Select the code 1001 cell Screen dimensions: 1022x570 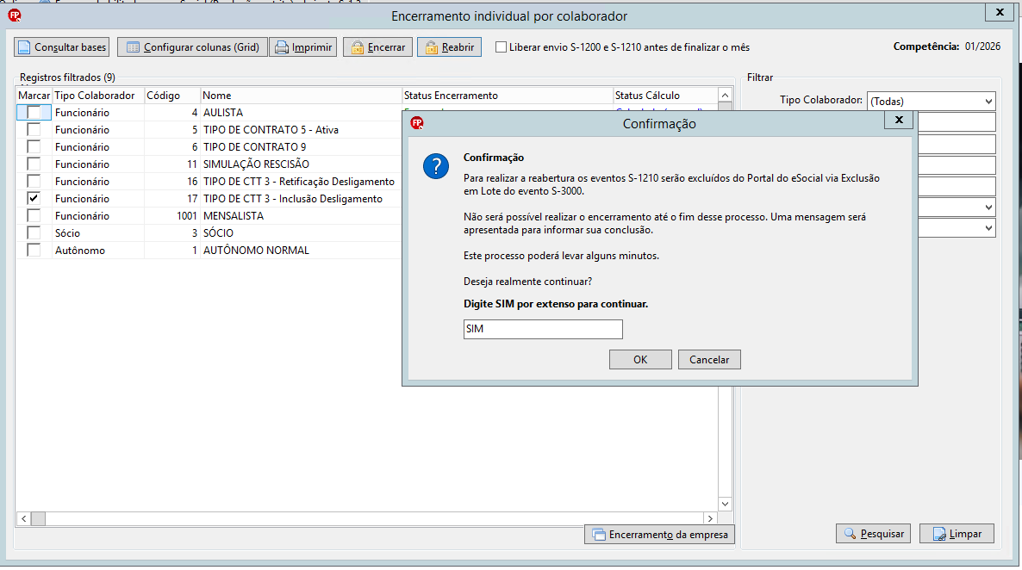tap(172, 215)
